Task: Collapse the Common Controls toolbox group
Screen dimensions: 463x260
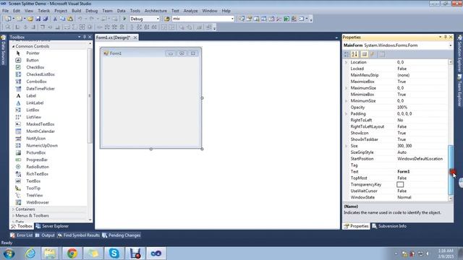Action: pos(13,46)
